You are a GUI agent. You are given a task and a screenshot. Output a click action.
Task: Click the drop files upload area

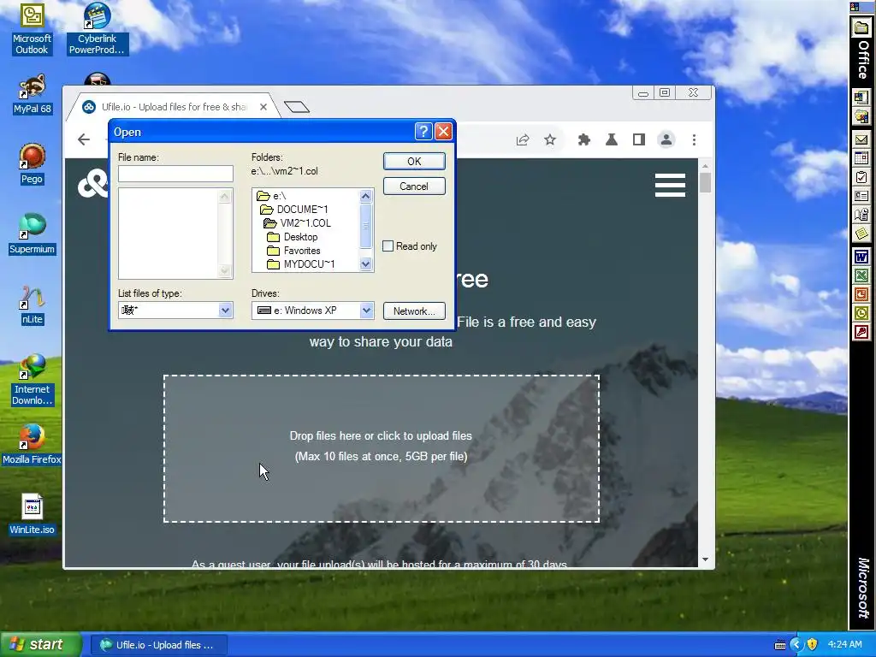(381, 448)
